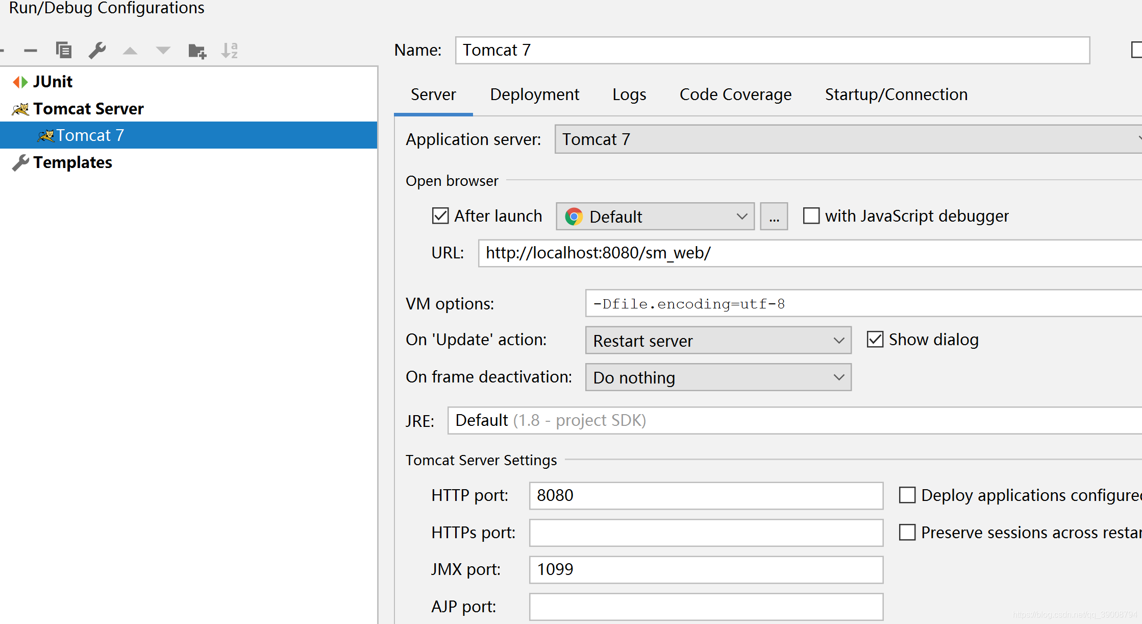This screenshot has width=1142, height=624.
Task: Click the create new folder icon
Action: [197, 51]
